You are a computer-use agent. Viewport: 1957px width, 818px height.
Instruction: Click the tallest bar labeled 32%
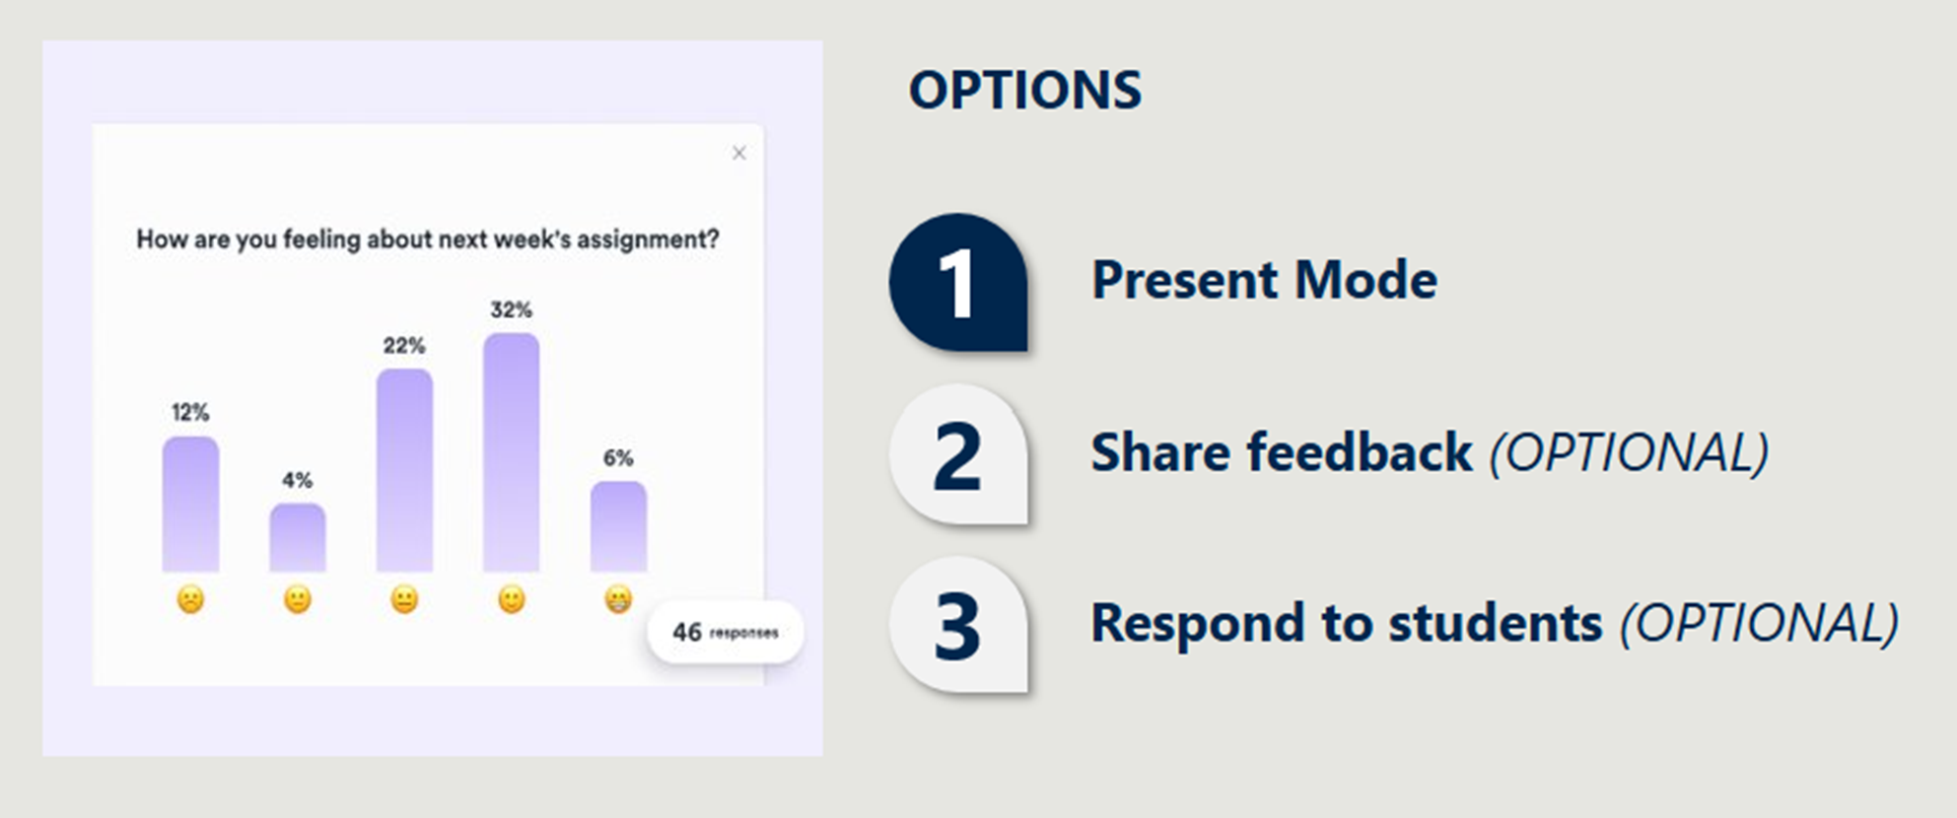click(511, 451)
